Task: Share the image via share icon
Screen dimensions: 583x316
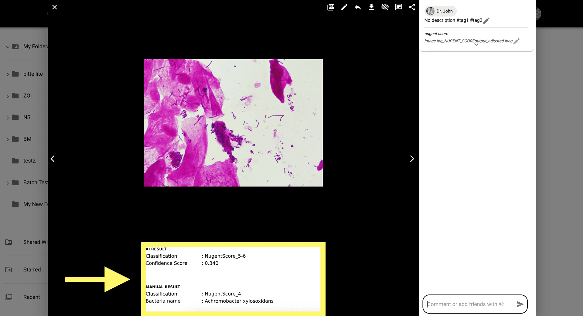Action: point(412,7)
